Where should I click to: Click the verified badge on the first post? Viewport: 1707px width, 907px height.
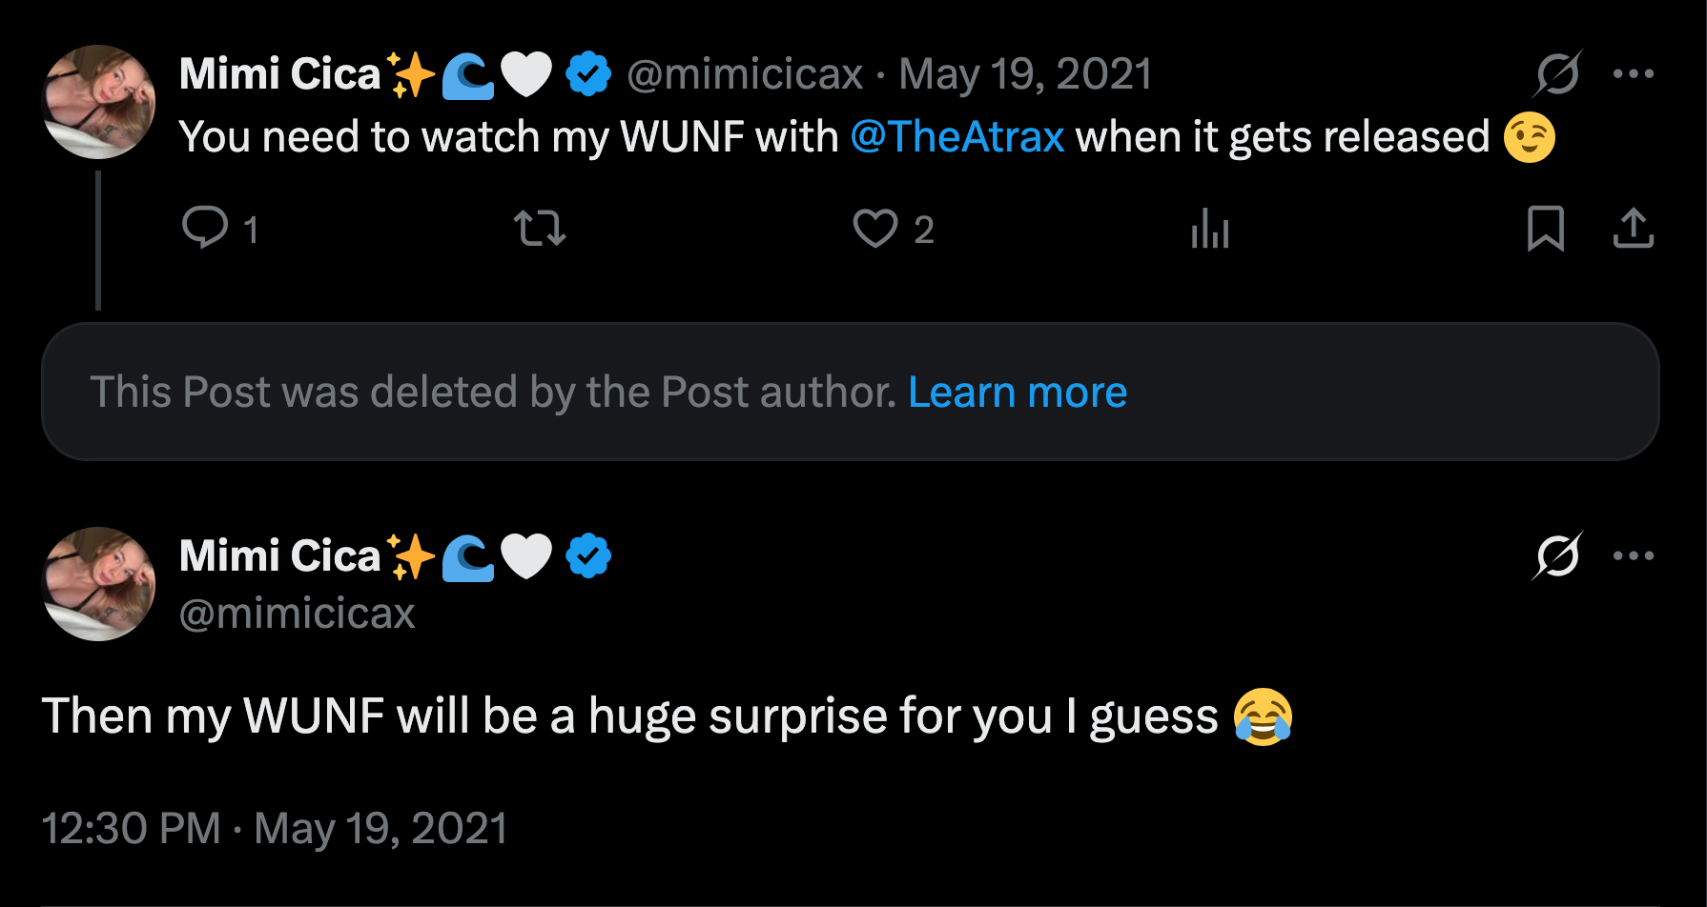click(x=588, y=74)
